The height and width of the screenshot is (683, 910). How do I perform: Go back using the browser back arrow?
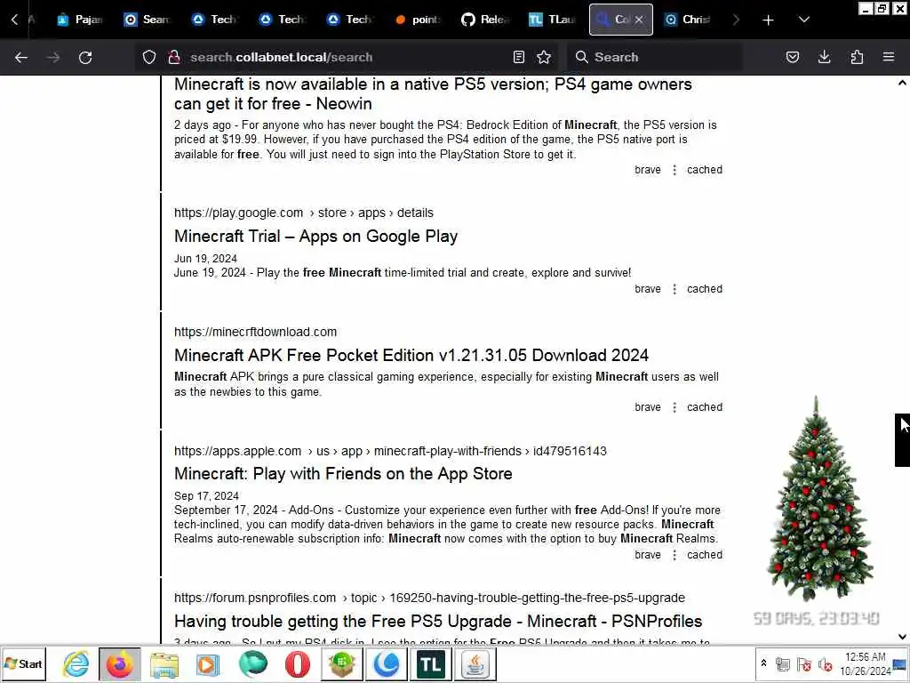pyautogui.click(x=21, y=57)
